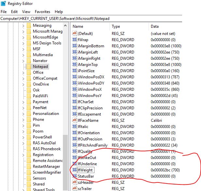
Task: Select the ScreenMagnifier key in tree
Action: [x=47, y=172]
